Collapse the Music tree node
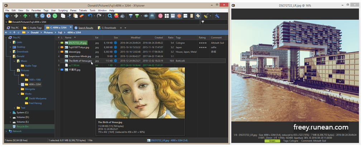This screenshot has width=363, height=147. pyautogui.click(x=15, y=61)
